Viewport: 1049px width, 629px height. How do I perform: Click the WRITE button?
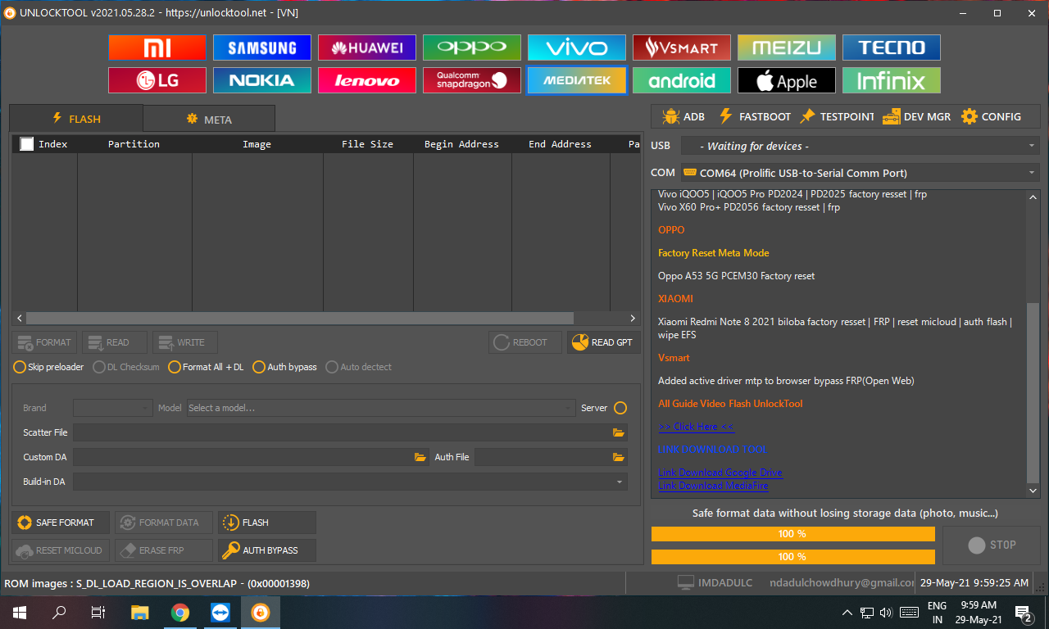(x=186, y=342)
